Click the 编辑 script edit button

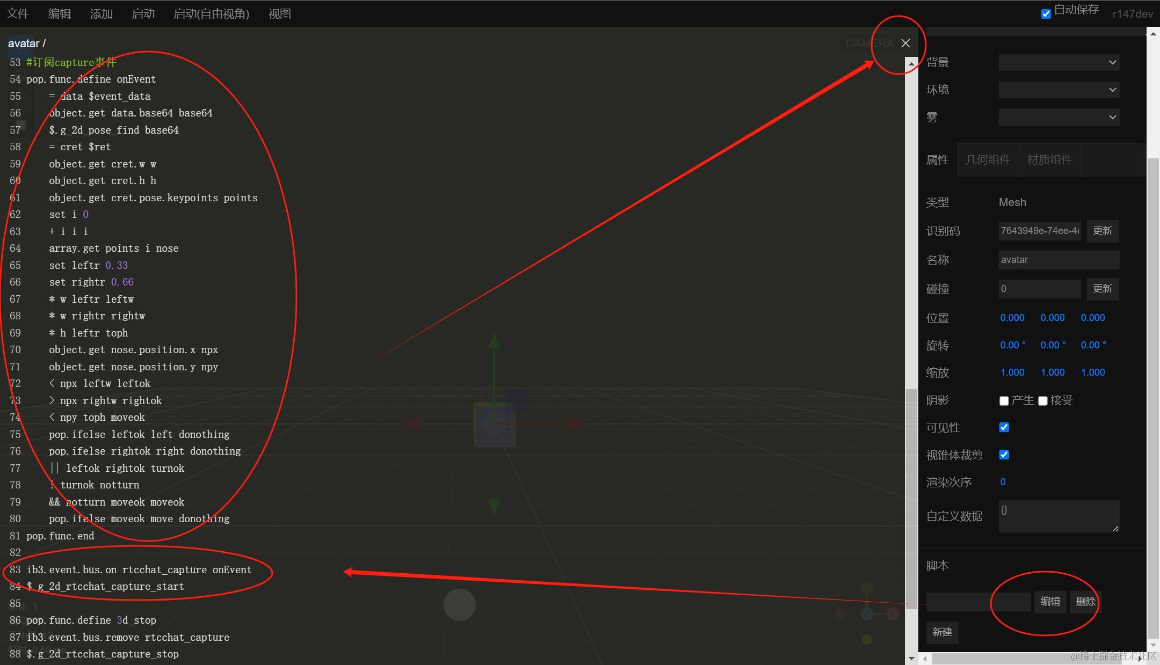1050,602
